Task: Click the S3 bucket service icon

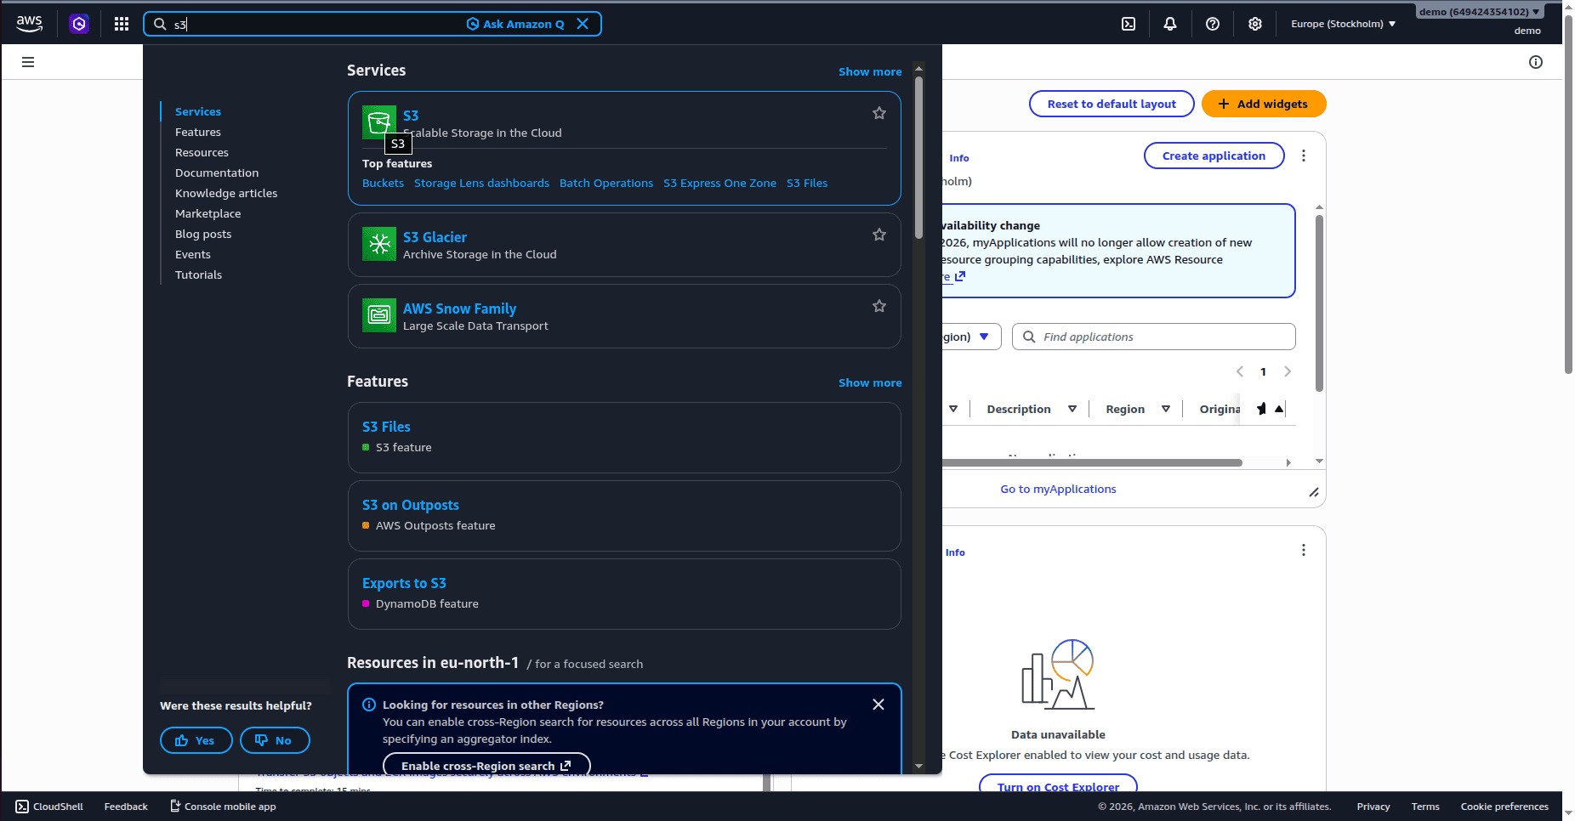Action: coord(379,122)
